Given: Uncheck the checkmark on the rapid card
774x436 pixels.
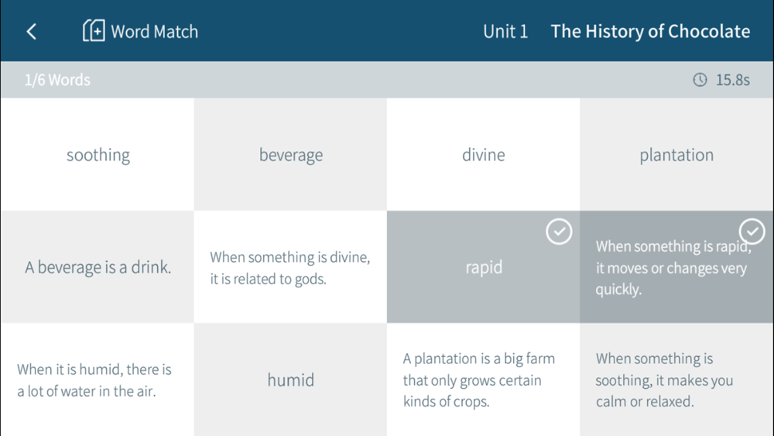Looking at the screenshot, I should (559, 232).
